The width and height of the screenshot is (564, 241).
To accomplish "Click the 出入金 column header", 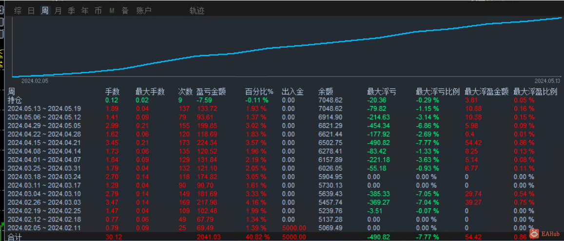I will coord(292,92).
